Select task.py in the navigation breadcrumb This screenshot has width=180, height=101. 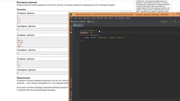click(x=91, y=22)
